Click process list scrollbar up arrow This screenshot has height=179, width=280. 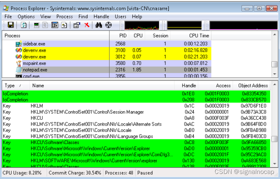coord(274,35)
